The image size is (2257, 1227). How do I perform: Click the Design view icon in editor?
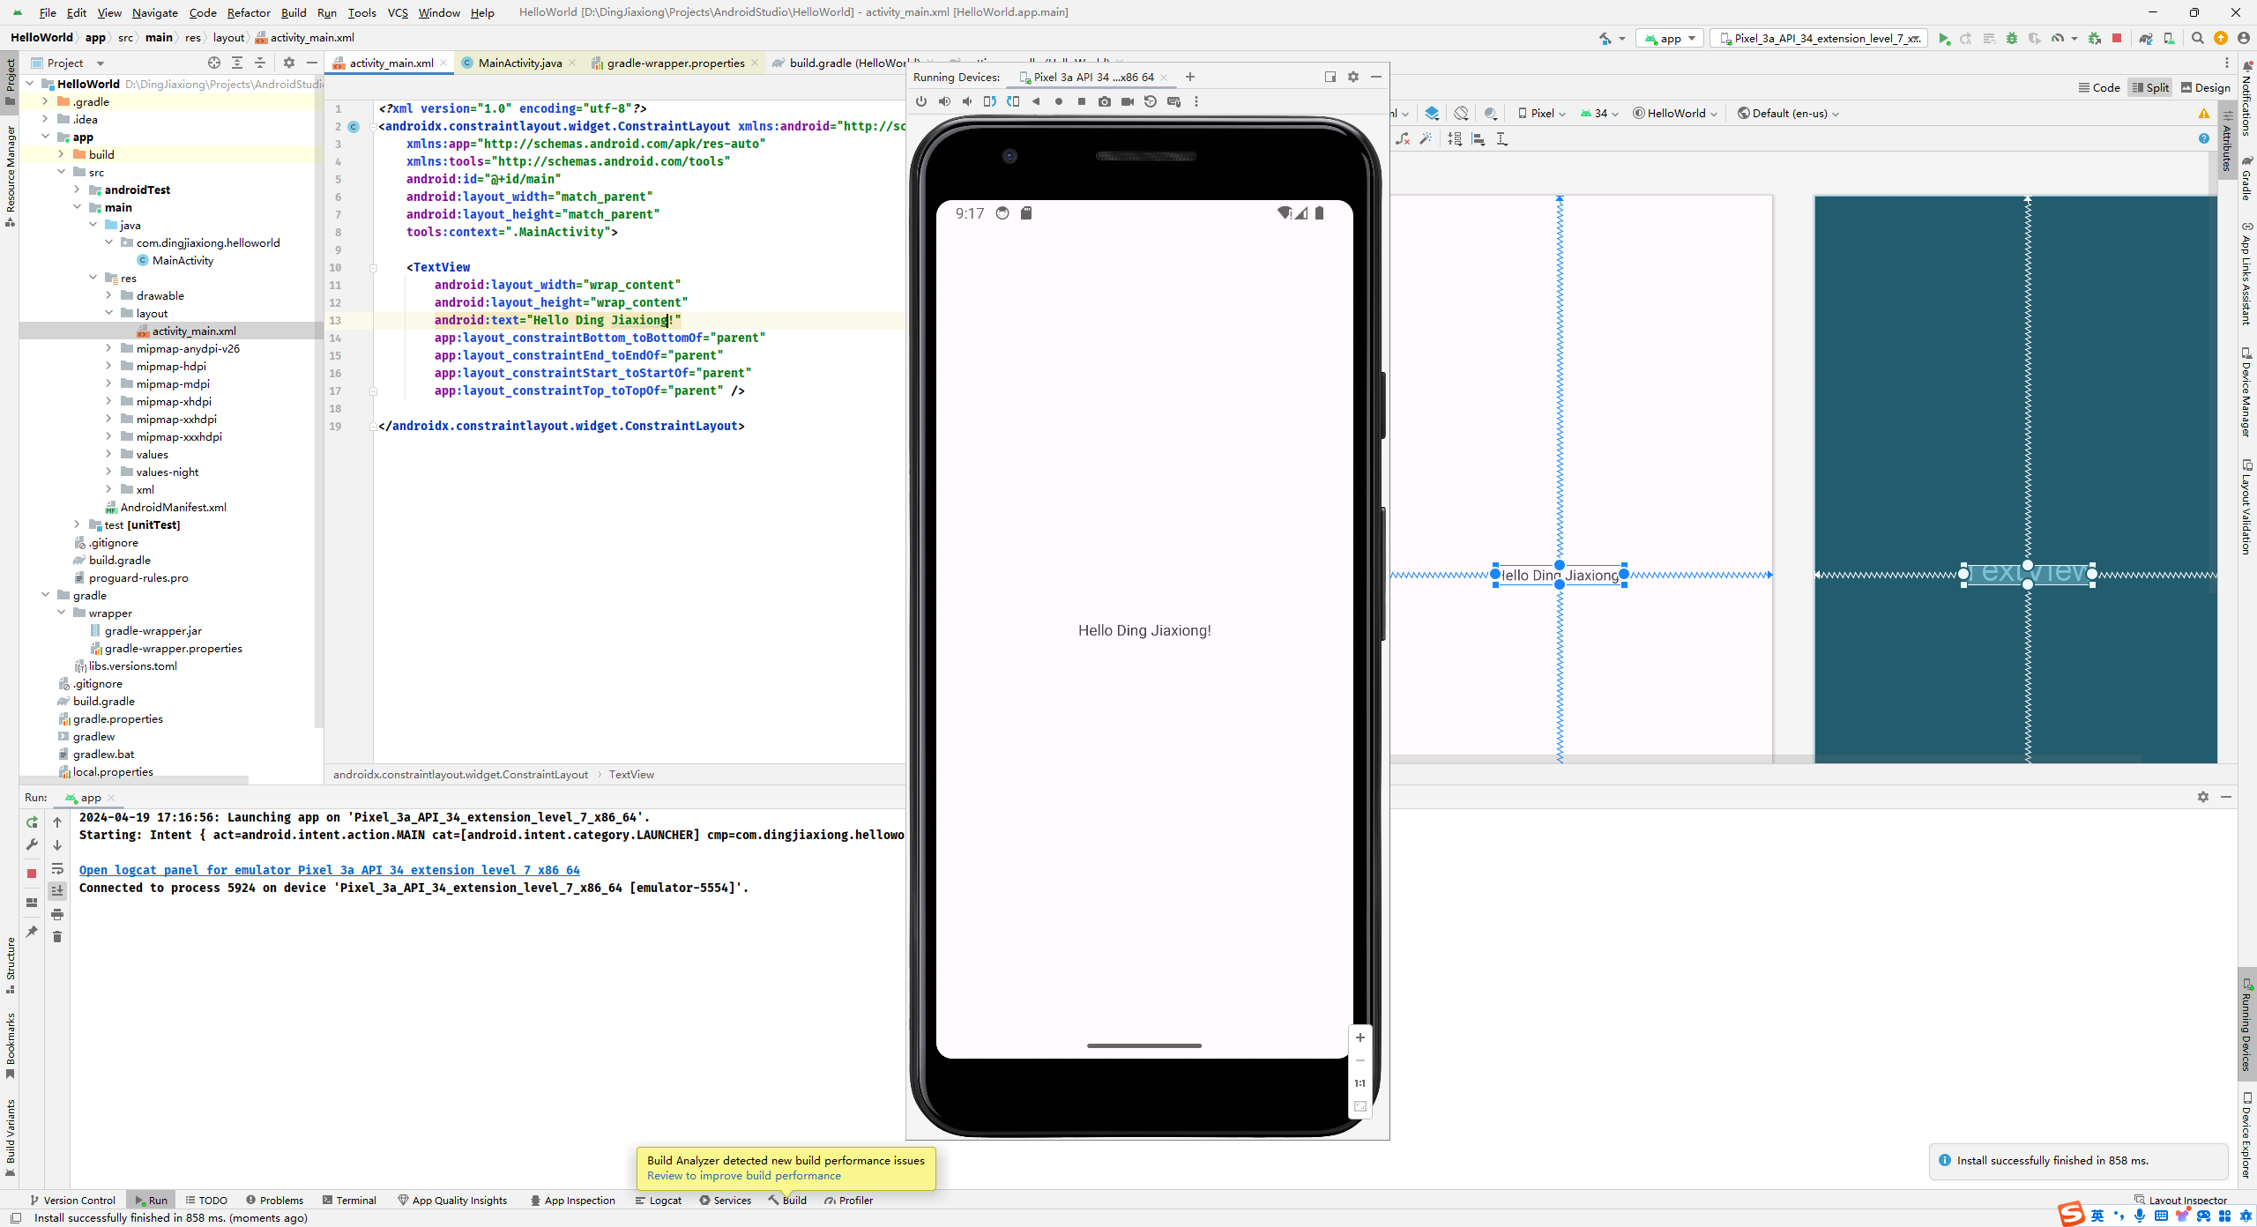(x=2207, y=86)
